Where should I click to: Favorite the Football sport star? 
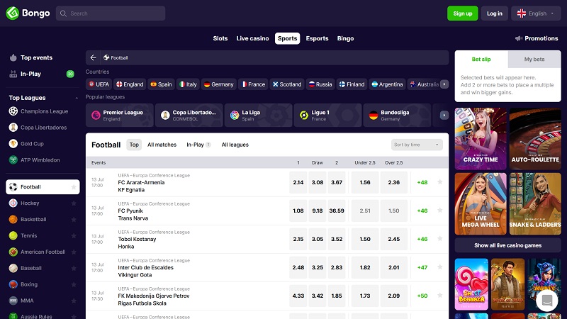pyautogui.click(x=74, y=187)
